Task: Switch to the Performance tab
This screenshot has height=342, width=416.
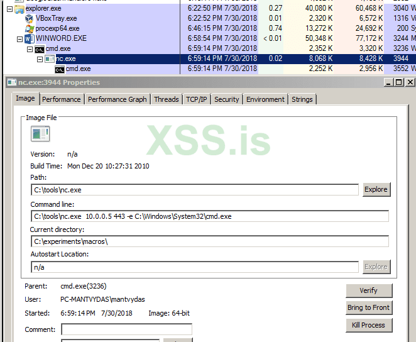Action: click(62, 99)
